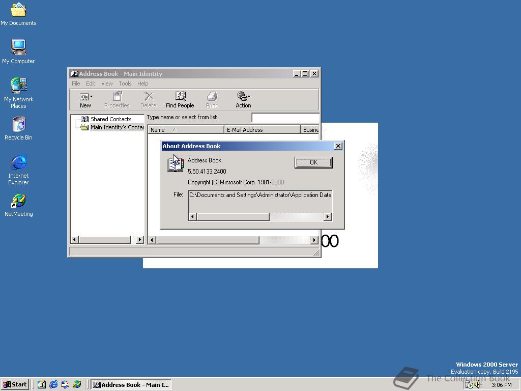
Task: Sort by the E-Mail Address column header
Action: pos(262,130)
